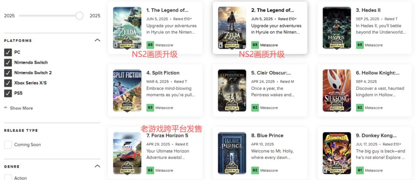Click the plus icon beside Show More
The height and width of the screenshot is (180, 417).
point(5,108)
